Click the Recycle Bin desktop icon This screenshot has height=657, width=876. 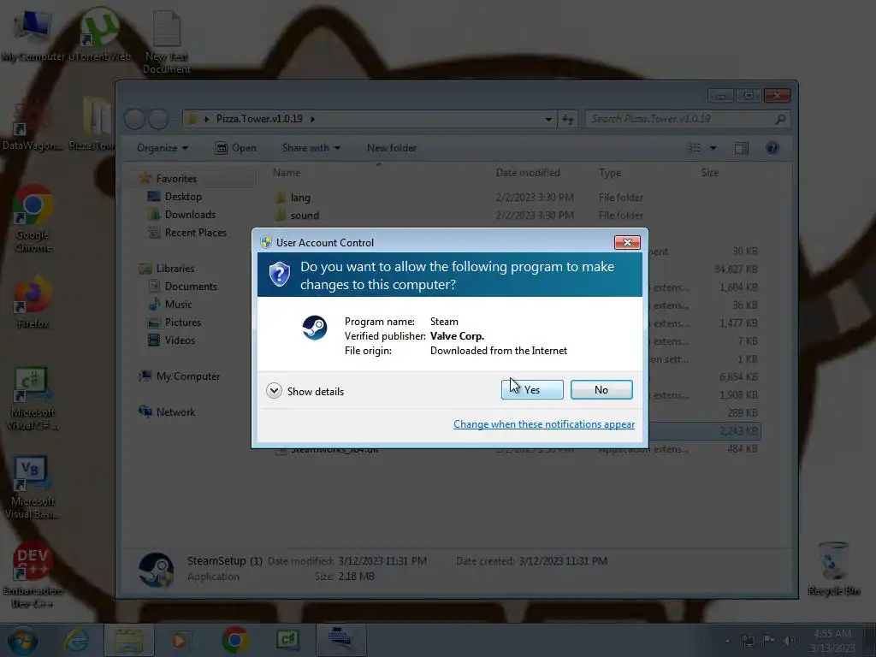click(x=833, y=569)
